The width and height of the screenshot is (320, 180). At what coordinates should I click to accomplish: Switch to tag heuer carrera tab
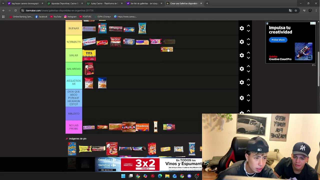click(x=25, y=3)
